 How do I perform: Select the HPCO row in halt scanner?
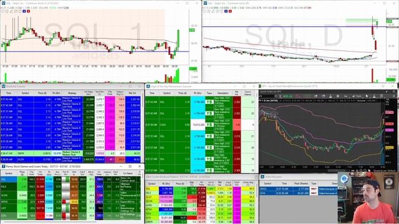point(299,189)
